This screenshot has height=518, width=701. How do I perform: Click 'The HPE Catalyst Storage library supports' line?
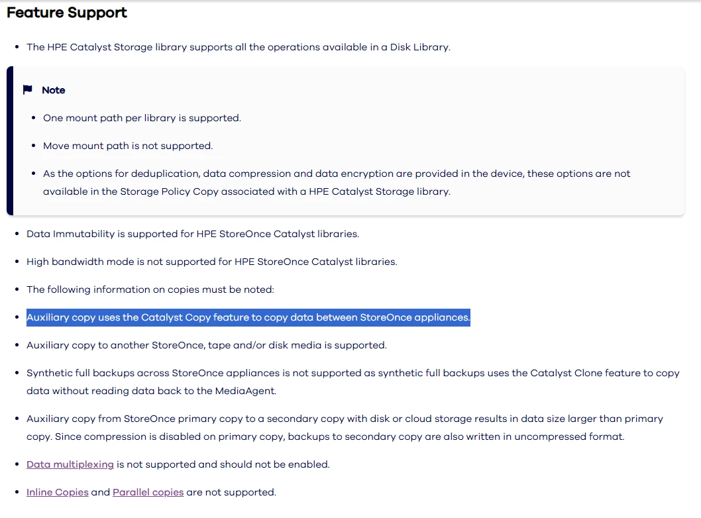tap(239, 47)
